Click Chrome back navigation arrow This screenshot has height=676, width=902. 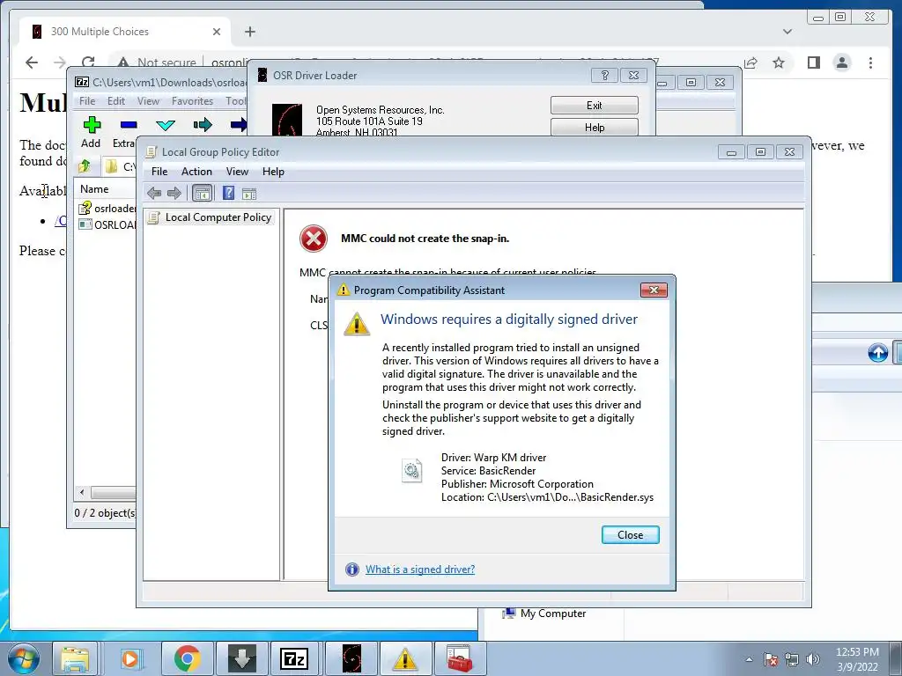(32, 62)
